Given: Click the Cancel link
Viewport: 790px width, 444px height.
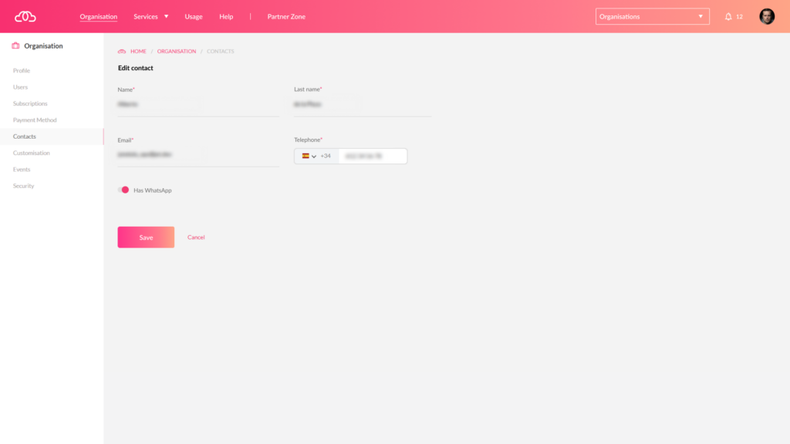Looking at the screenshot, I should 196,237.
